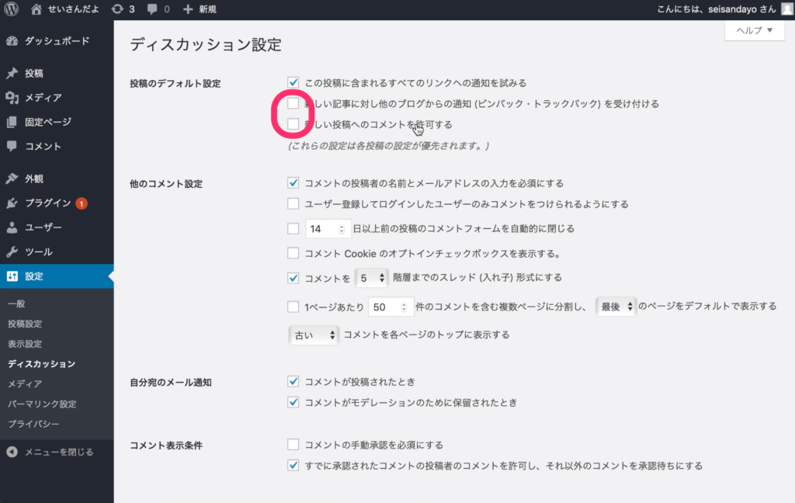Click the WordPress logo icon
The width and height of the screenshot is (795, 503).
[11, 9]
